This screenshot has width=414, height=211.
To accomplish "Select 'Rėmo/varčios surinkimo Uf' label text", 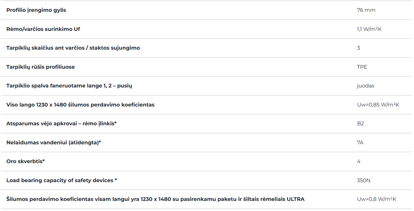I will pyautogui.click(x=43, y=29).
